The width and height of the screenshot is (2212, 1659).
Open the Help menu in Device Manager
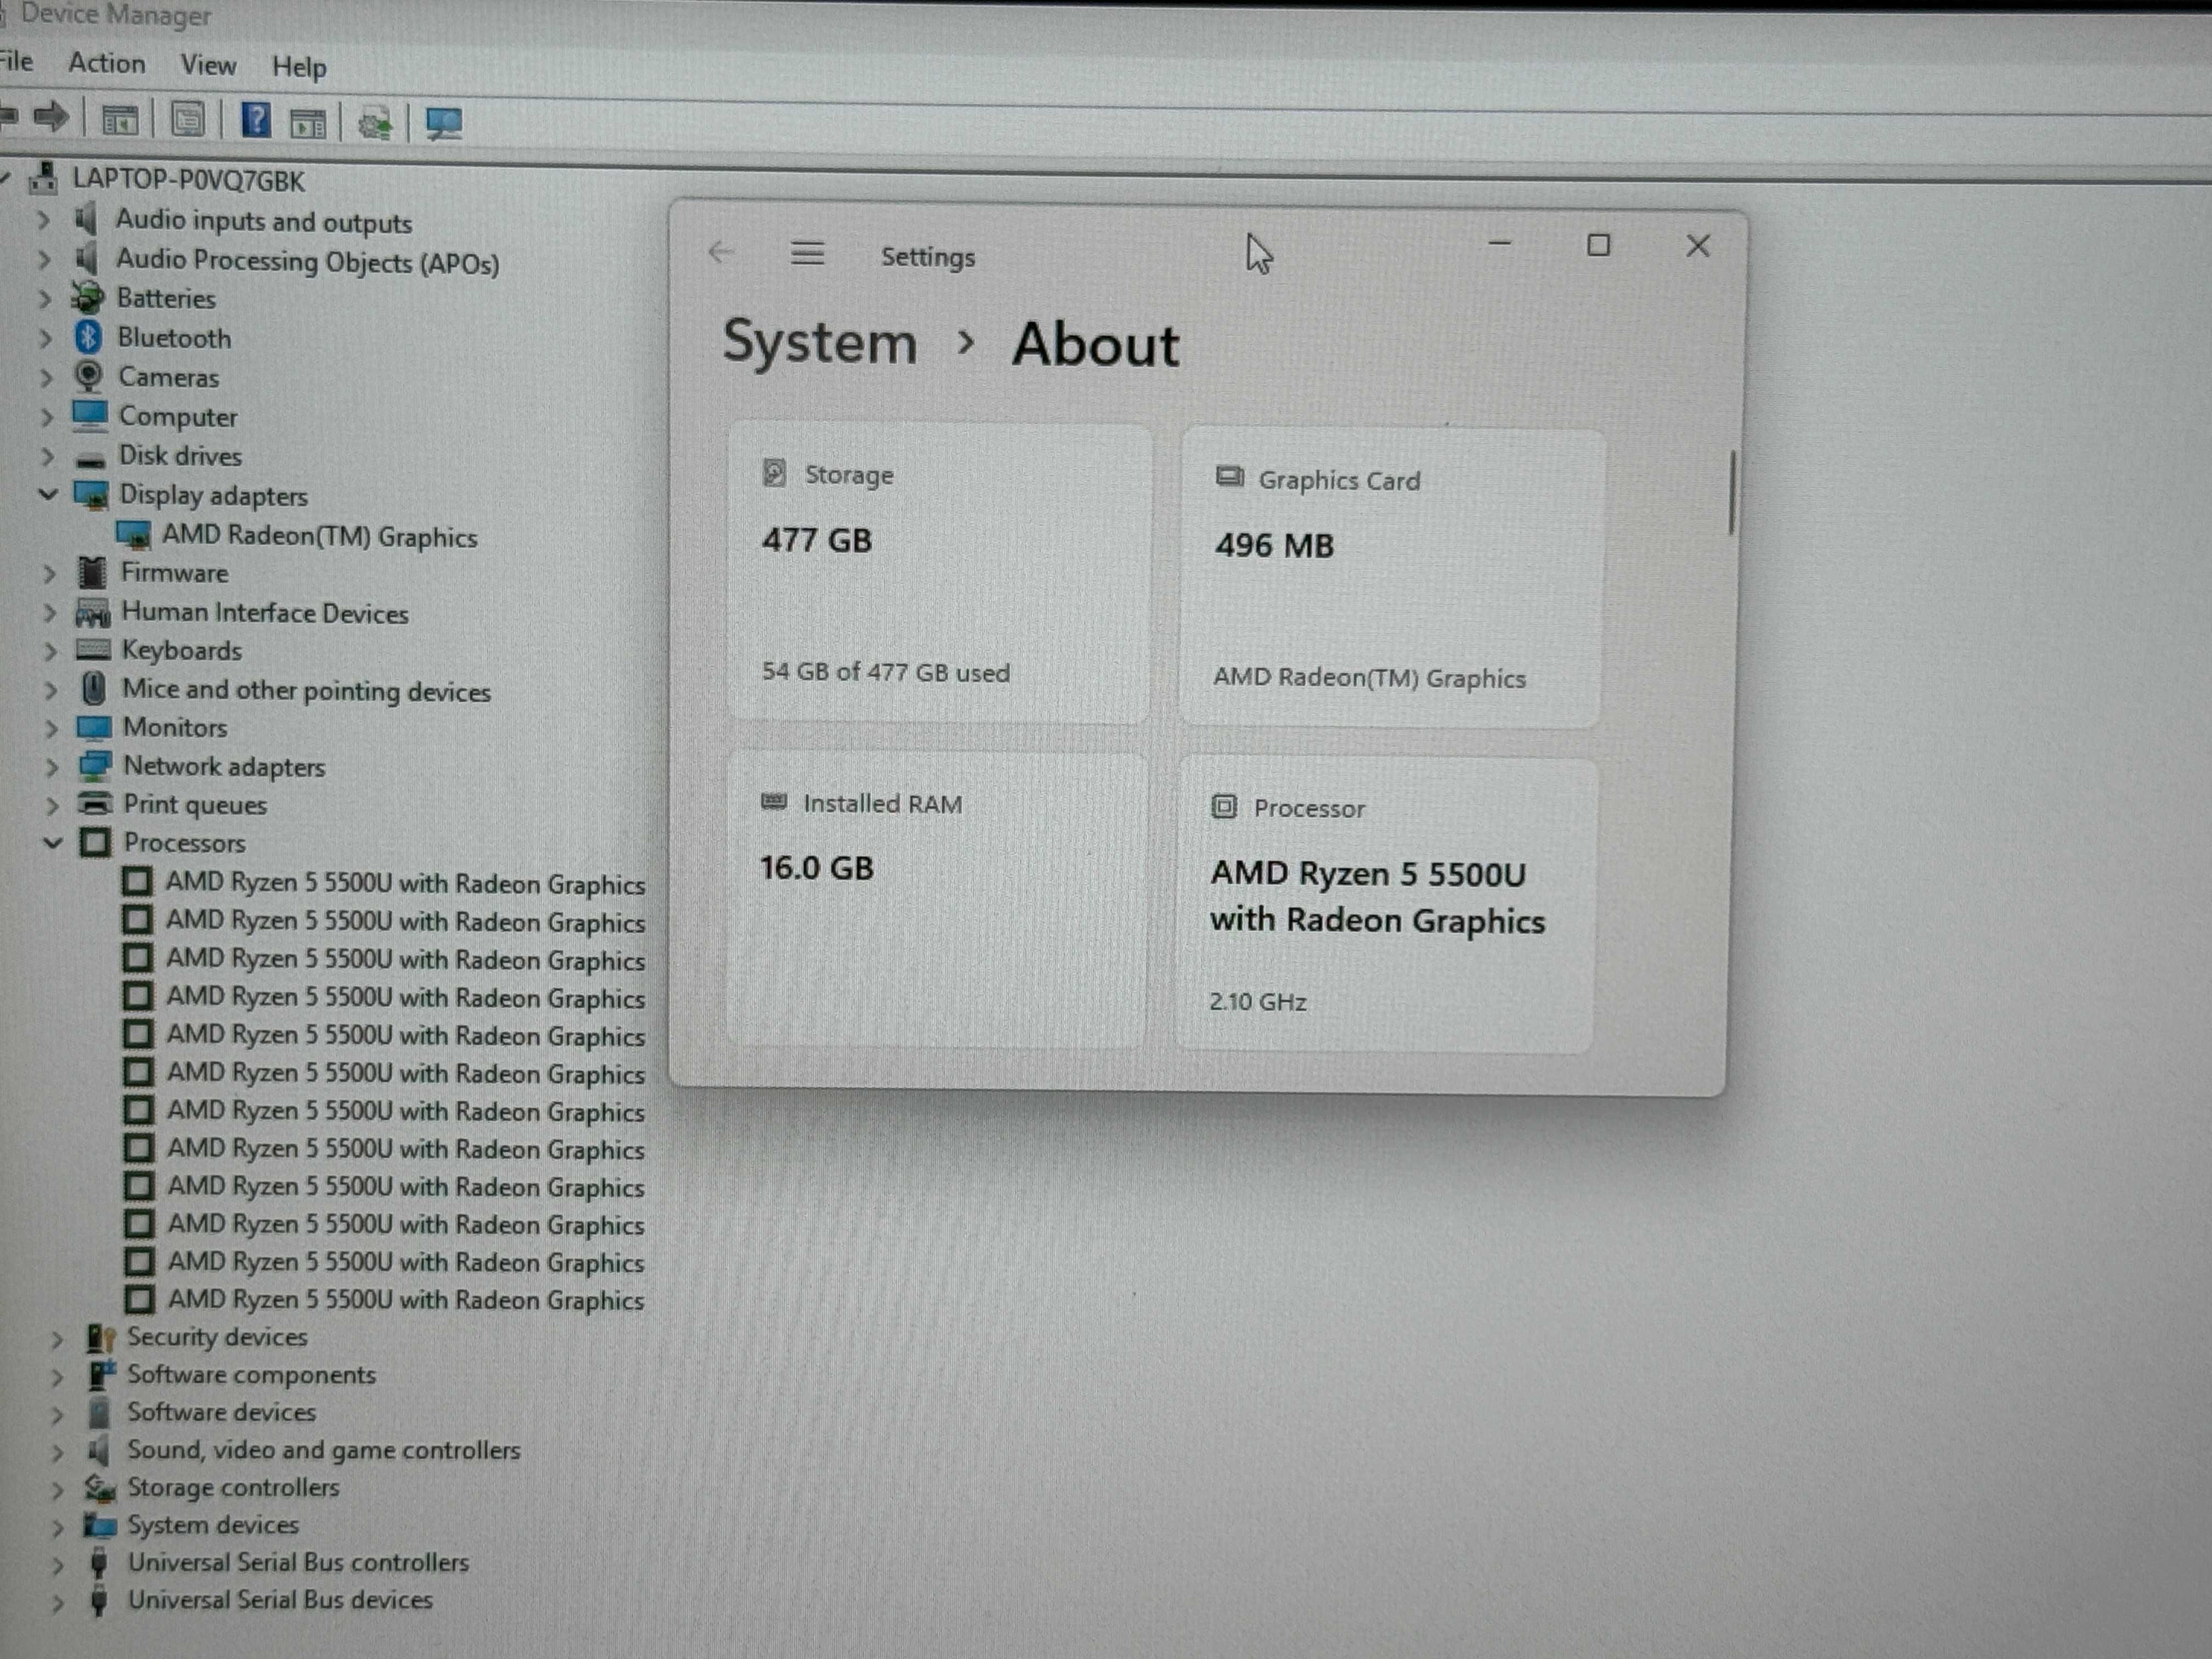tap(299, 67)
